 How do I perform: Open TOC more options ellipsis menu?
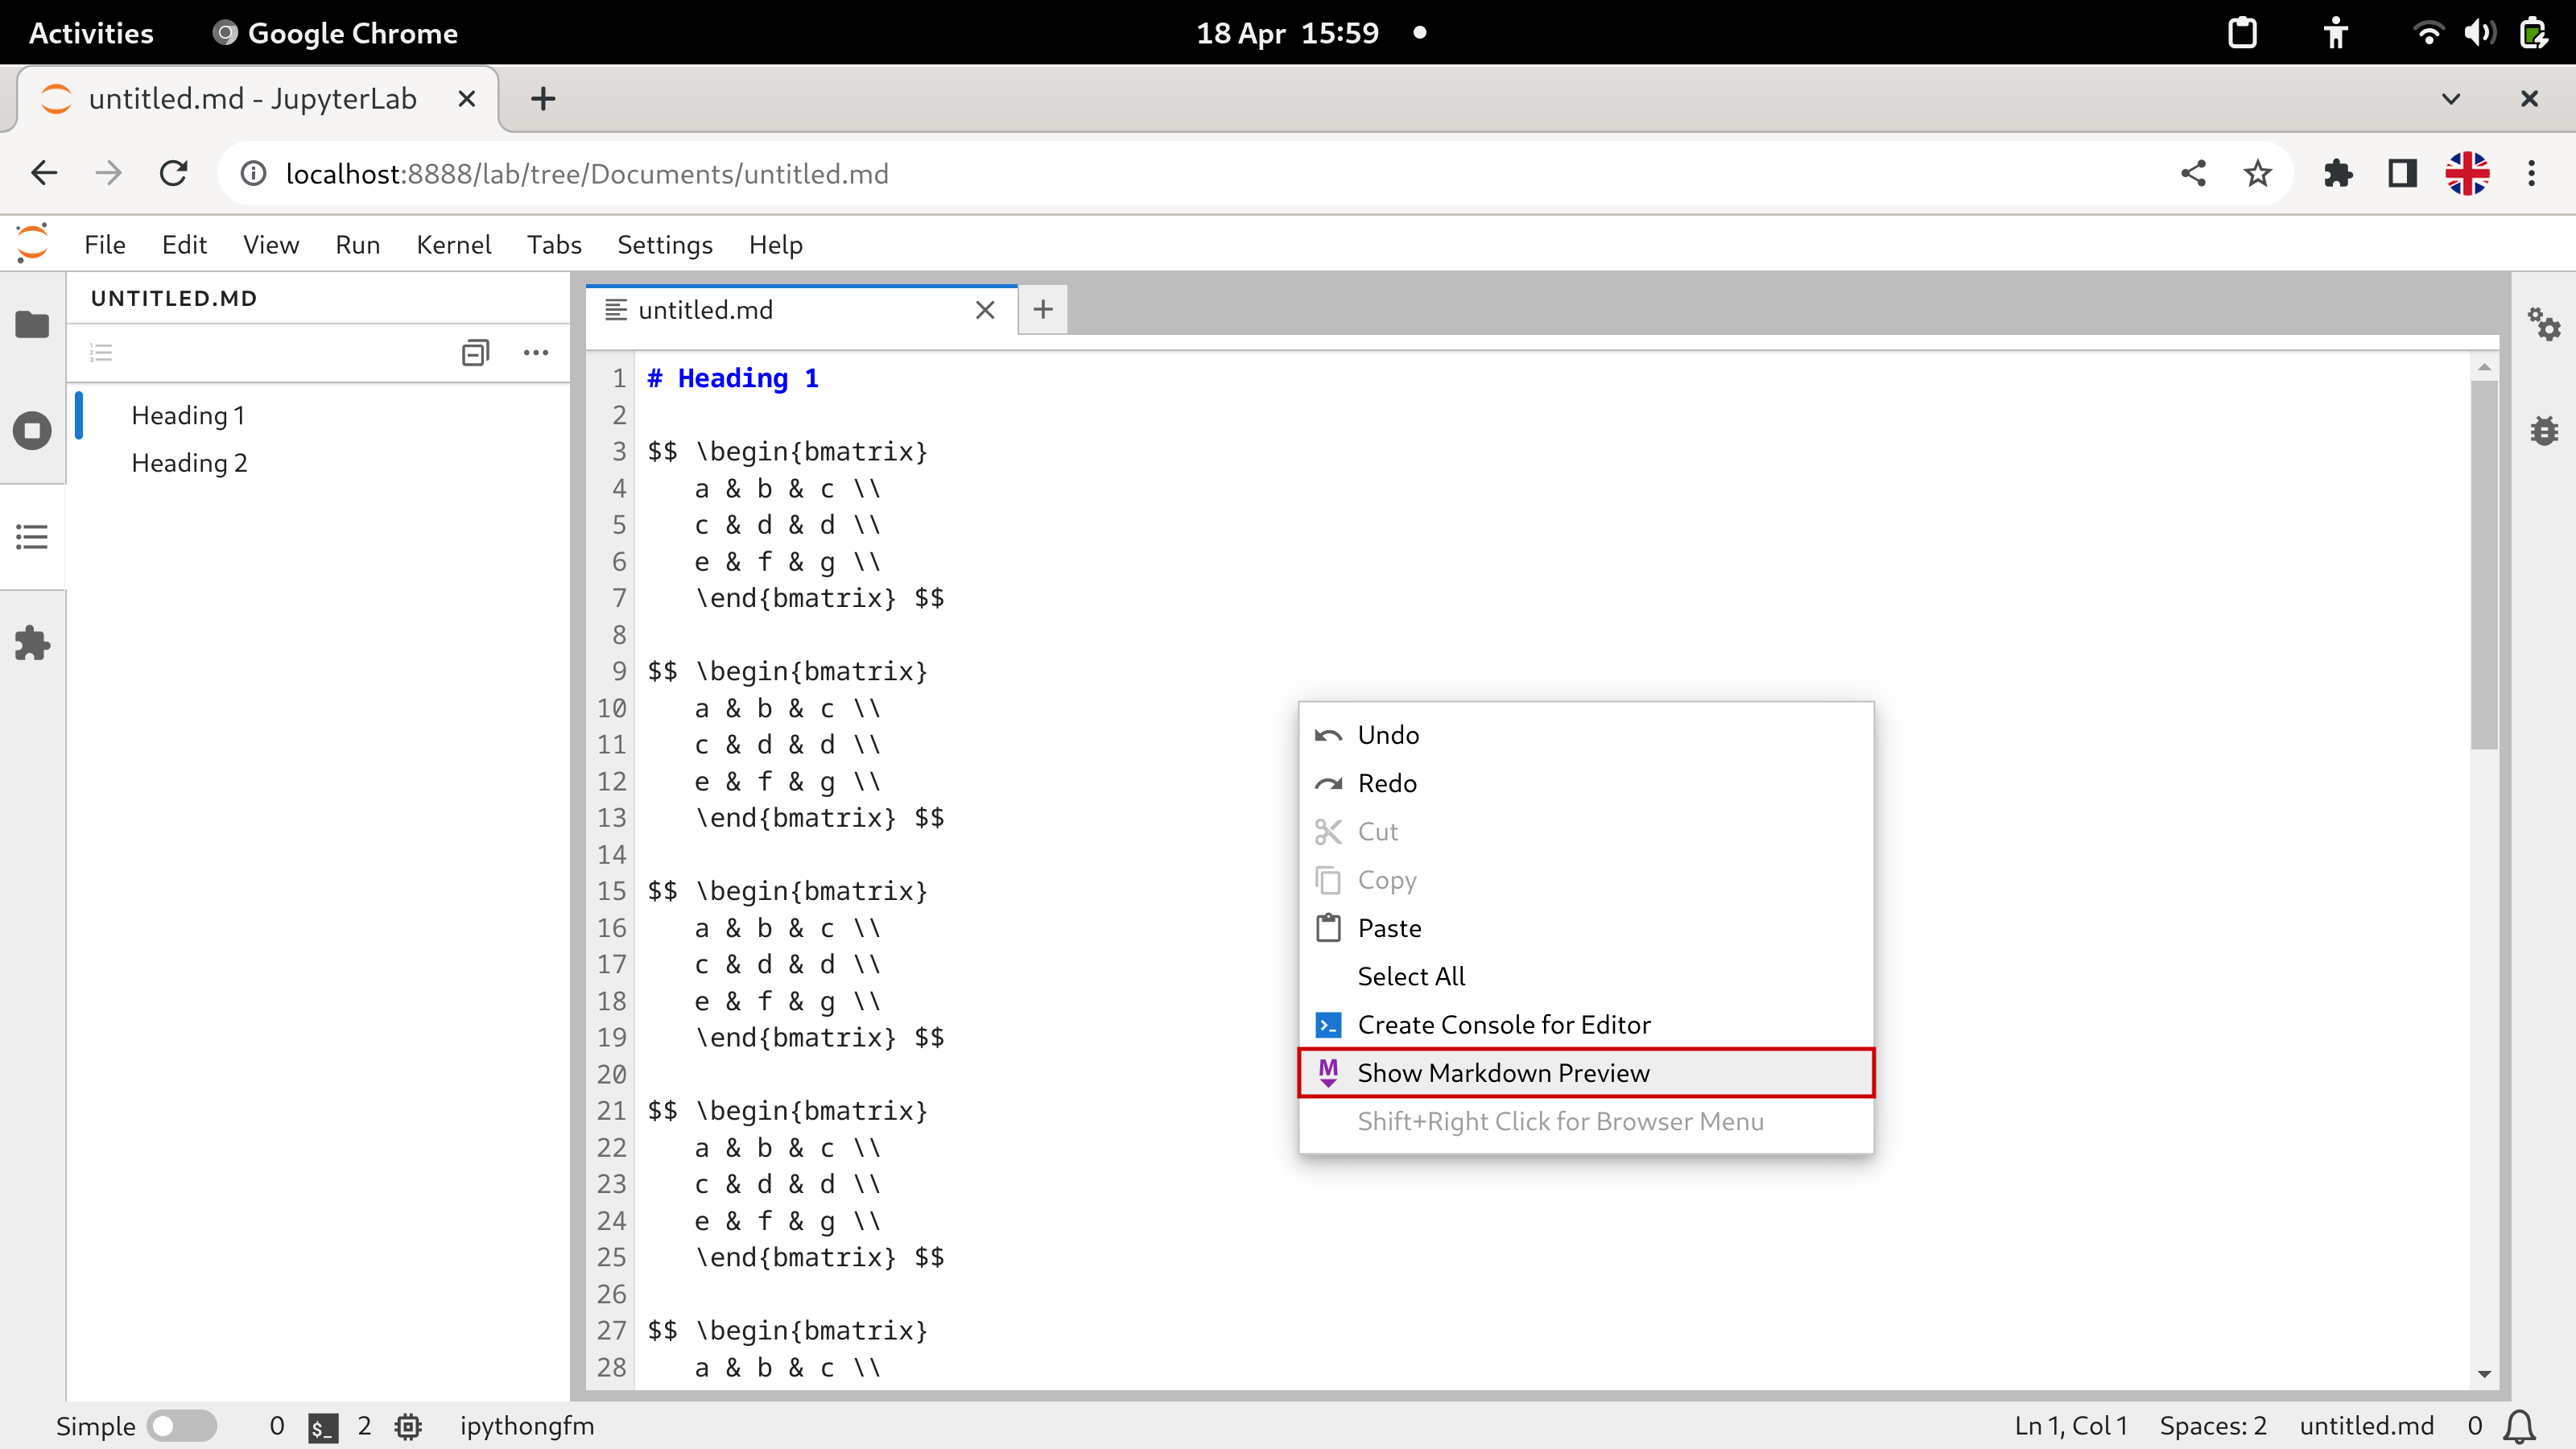click(536, 352)
